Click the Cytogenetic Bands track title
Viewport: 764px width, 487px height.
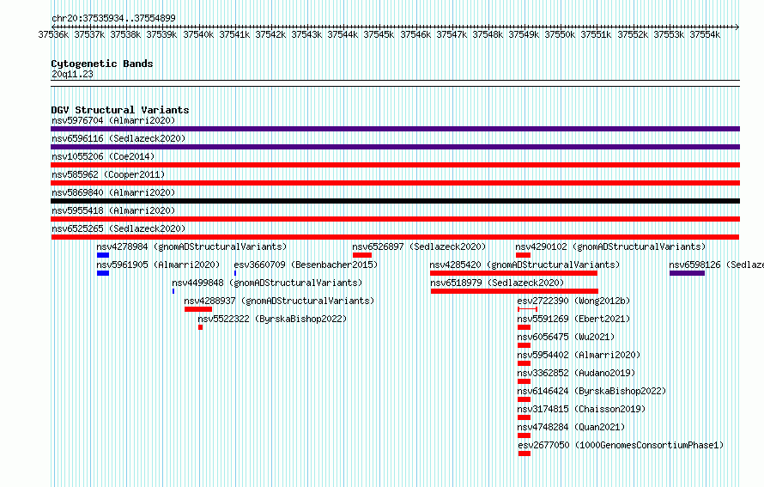(x=102, y=64)
